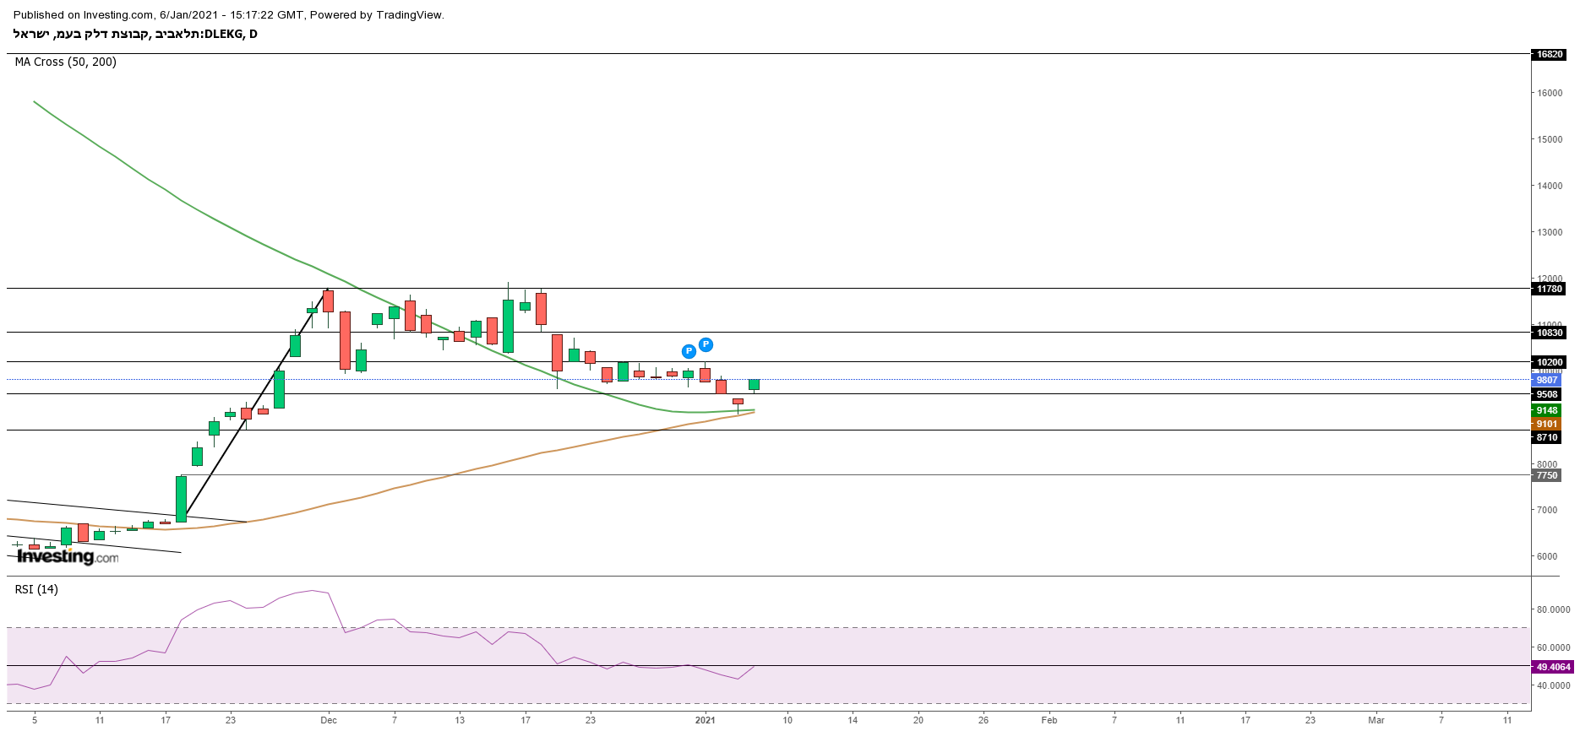The width and height of the screenshot is (1580, 731).
Task: Select the 10830 price level label
Action: 1549,333
